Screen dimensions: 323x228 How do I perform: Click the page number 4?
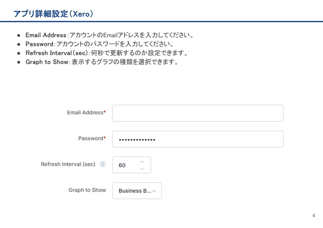click(314, 215)
